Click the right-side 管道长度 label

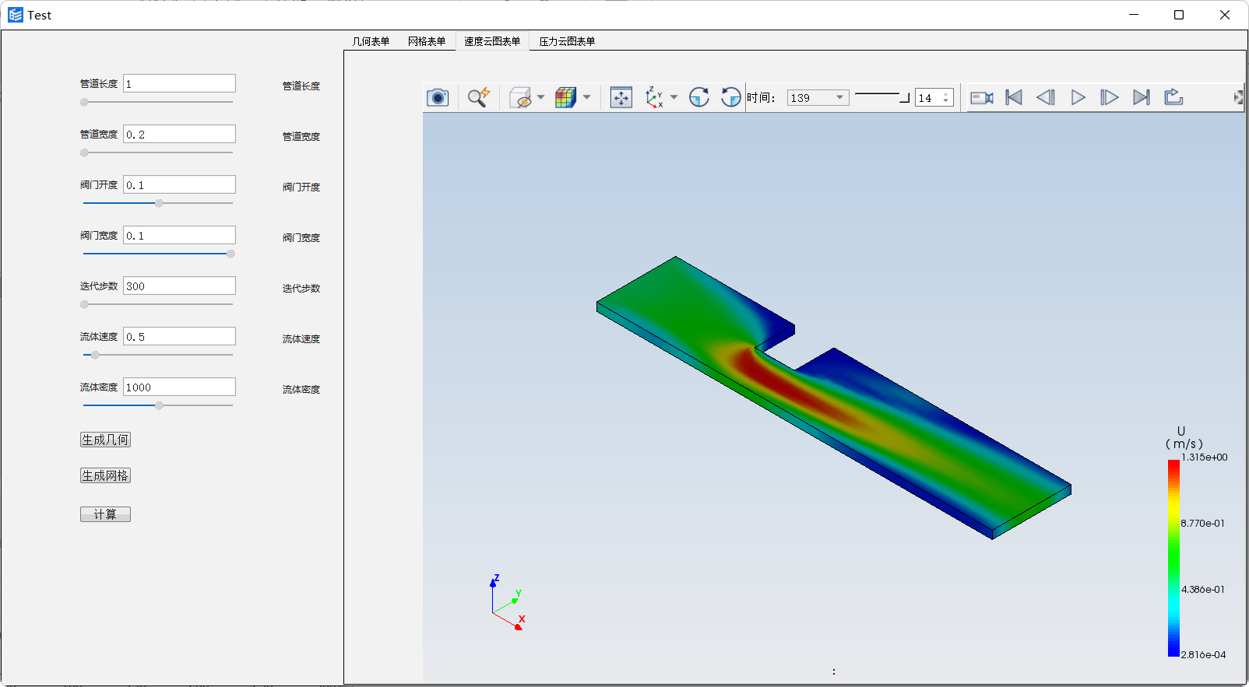(x=301, y=86)
